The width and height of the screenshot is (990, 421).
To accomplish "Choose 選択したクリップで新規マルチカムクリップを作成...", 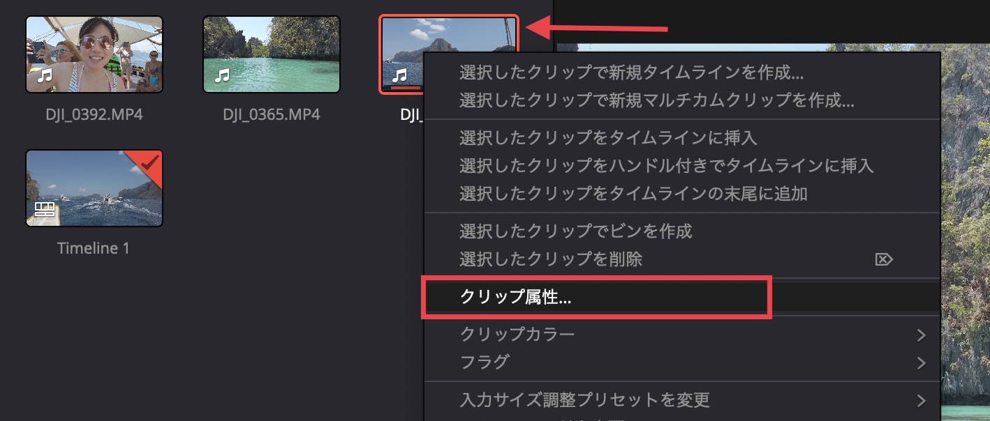I will click(x=657, y=100).
